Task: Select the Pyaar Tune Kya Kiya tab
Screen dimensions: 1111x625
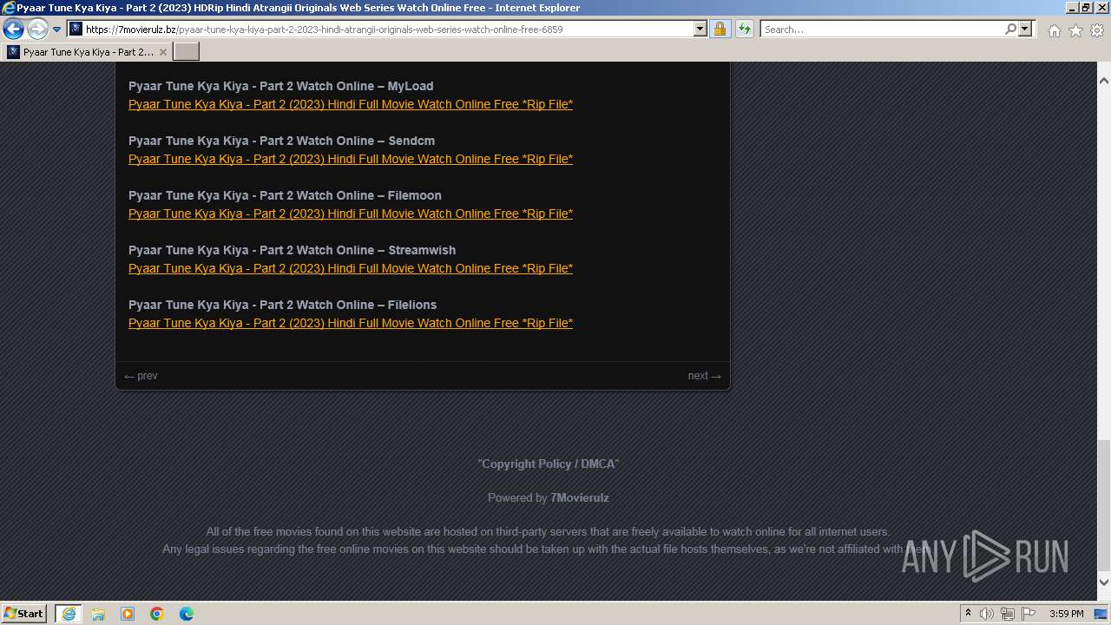Action: coord(87,52)
